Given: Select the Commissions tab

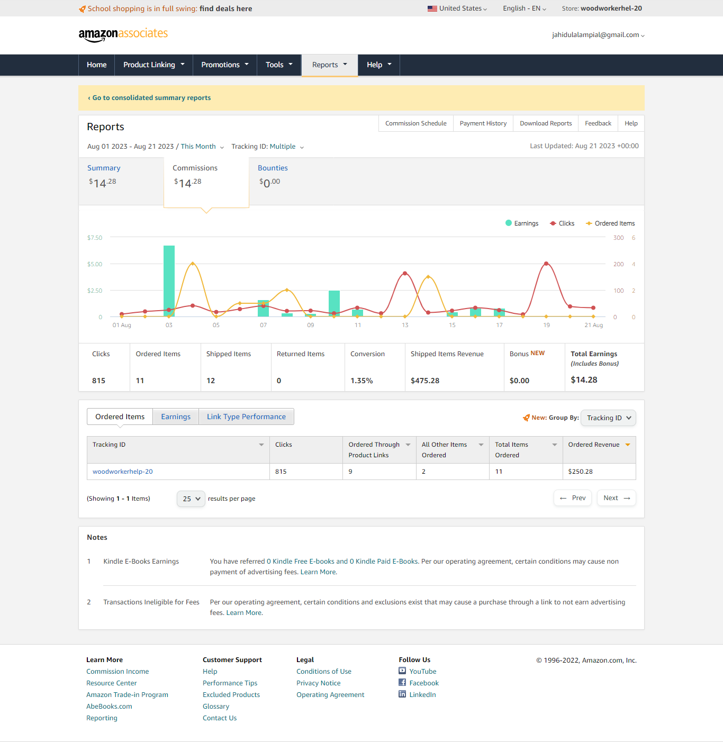Looking at the screenshot, I should pos(206,182).
